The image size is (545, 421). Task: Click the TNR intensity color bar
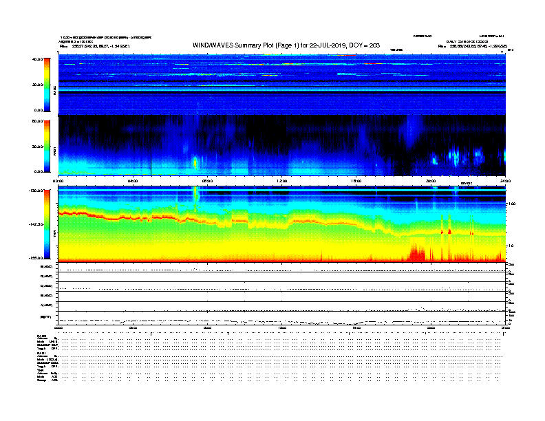click(x=47, y=224)
